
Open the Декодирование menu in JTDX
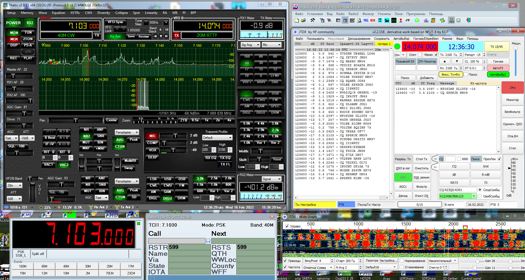click(x=359, y=39)
